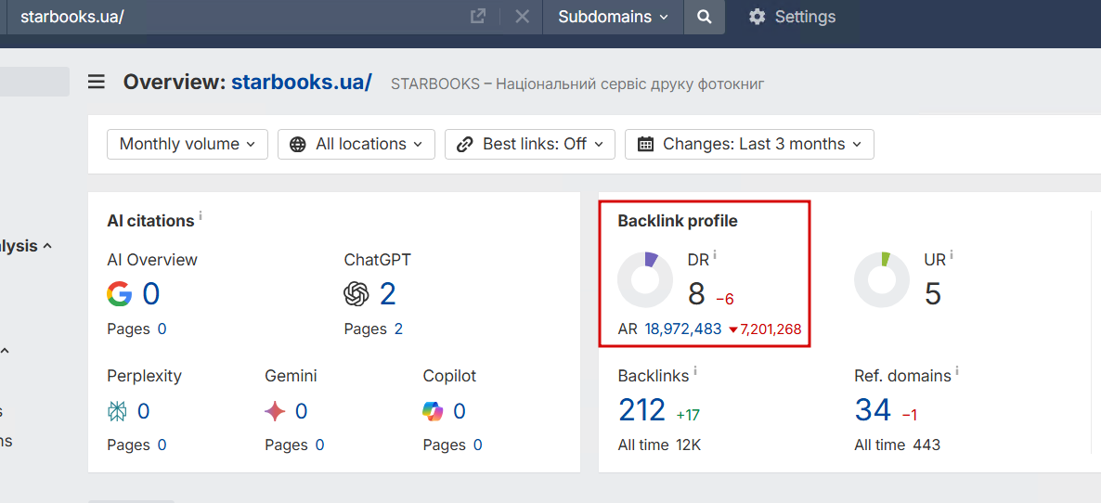This screenshot has height=503, width=1101.
Task: Click the Perplexity logo icon
Action: [x=118, y=411]
